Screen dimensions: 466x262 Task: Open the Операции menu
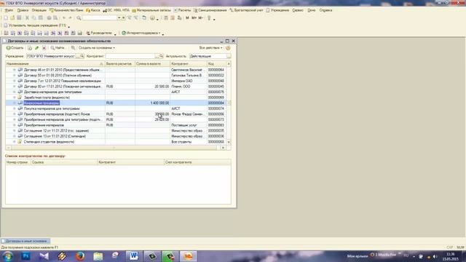pos(39,10)
